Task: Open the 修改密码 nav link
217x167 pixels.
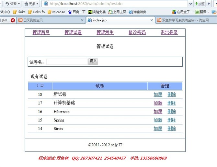Action: pyautogui.click(x=137, y=32)
